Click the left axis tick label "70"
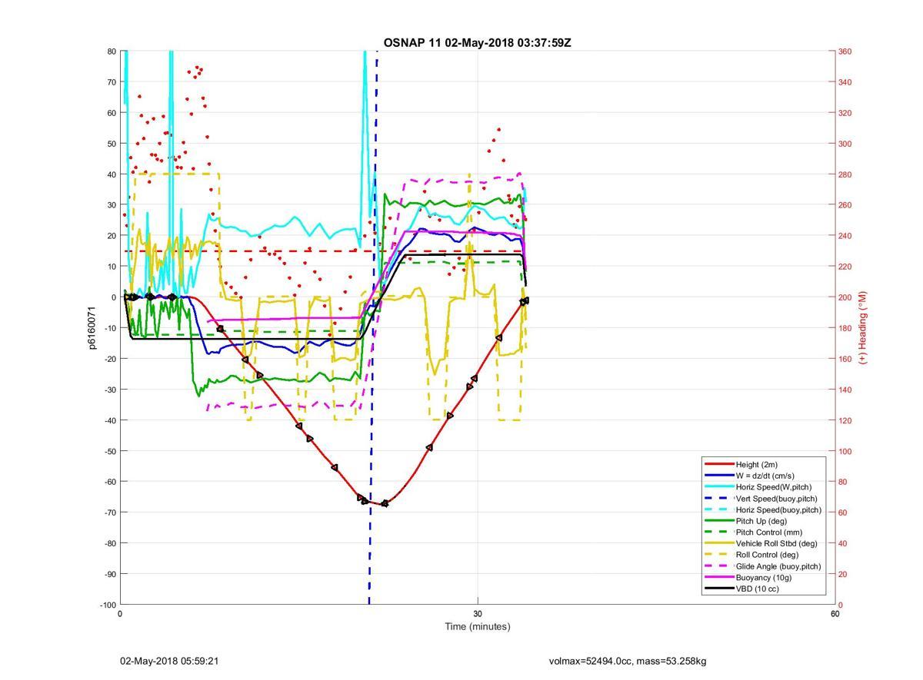The width and height of the screenshot is (923, 680). [x=111, y=82]
